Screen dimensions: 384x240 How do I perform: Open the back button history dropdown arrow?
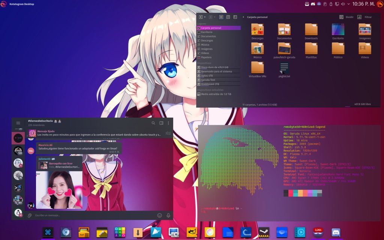point(205,17)
